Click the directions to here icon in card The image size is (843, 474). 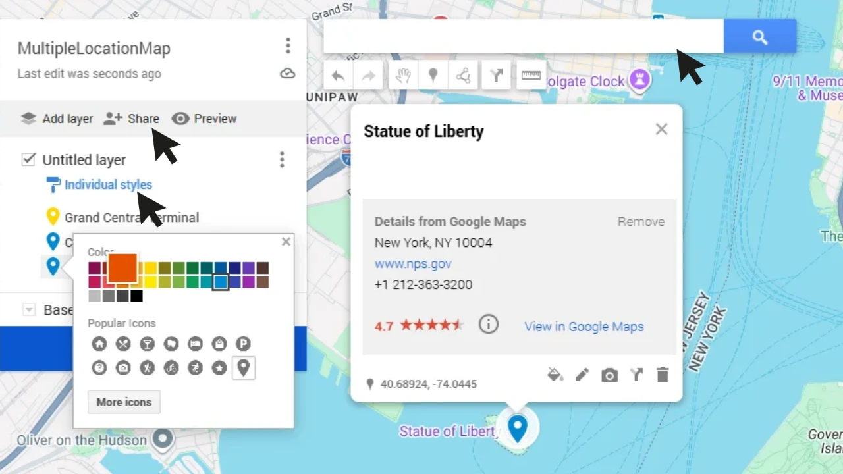click(x=636, y=375)
